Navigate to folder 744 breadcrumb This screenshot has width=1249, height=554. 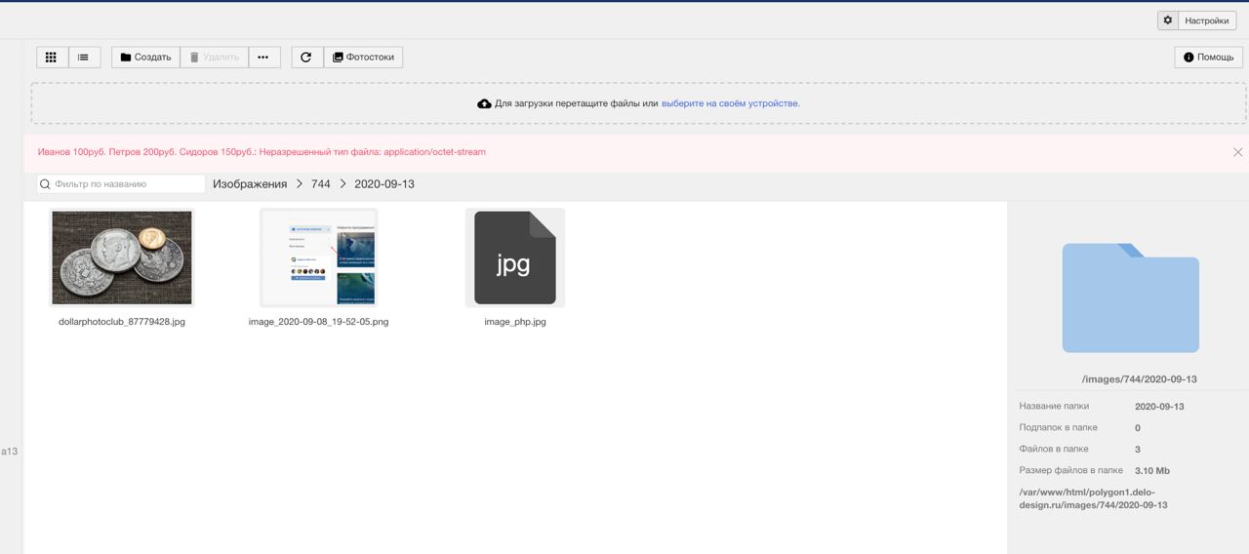tap(321, 183)
